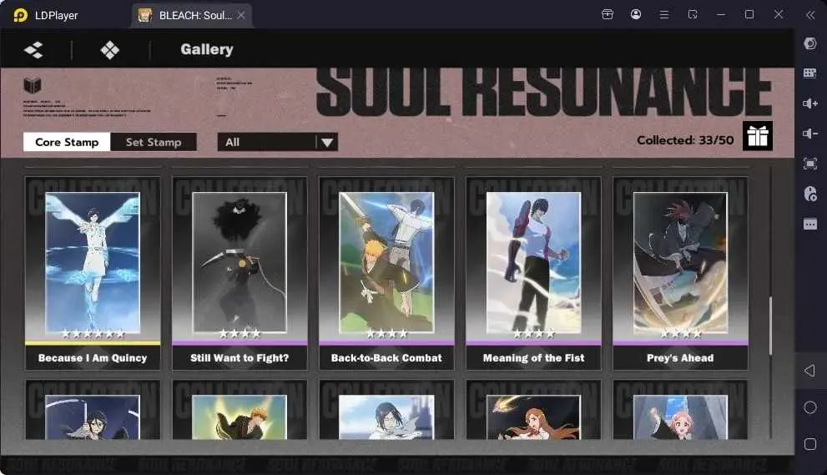Select the BLEACH: Soul... app tab
This screenshot has width=827, height=475.
coord(192,15)
